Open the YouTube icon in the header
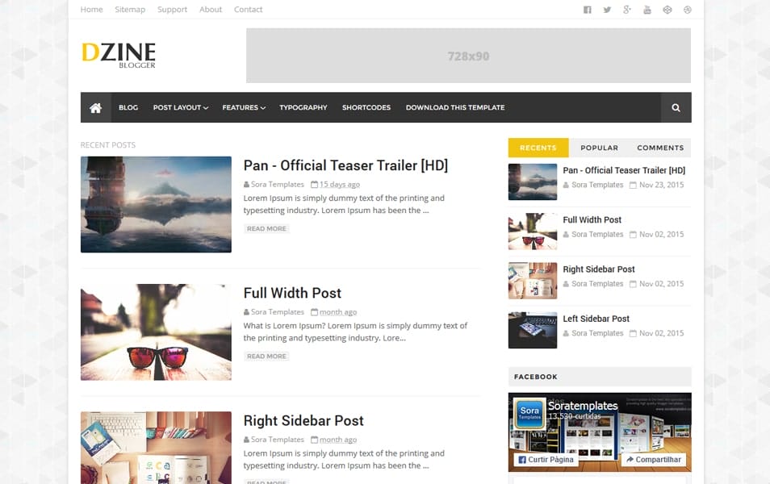The height and width of the screenshot is (484, 770). click(x=647, y=10)
